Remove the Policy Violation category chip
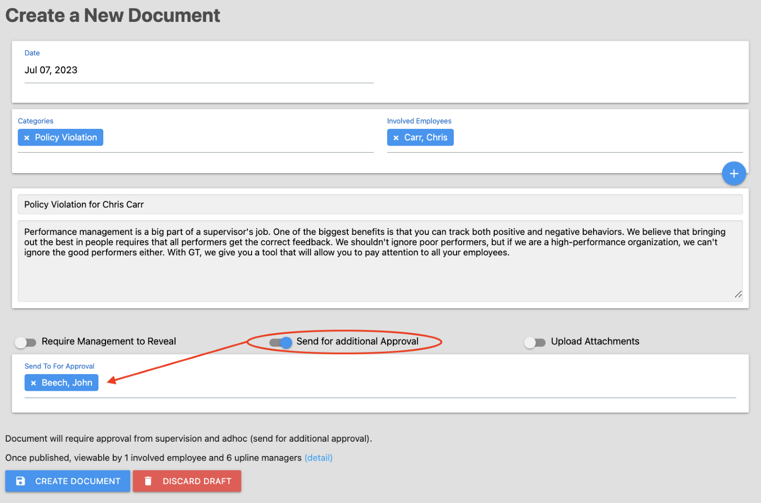This screenshot has height=503, width=761. tap(27, 138)
